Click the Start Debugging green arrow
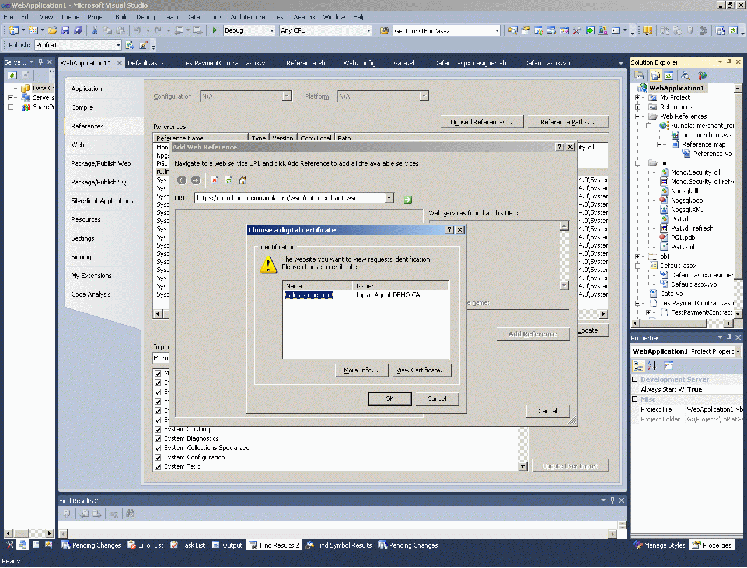Screen dimensions: 747x568 tap(215, 30)
